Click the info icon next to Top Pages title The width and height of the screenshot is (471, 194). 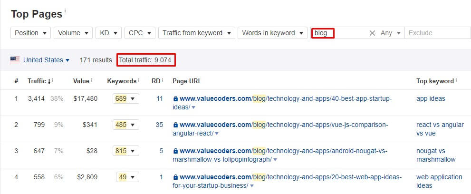pos(65,10)
